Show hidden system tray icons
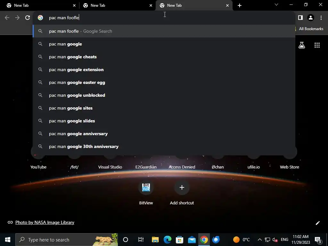The width and height of the screenshot is (328, 246). tap(259, 240)
